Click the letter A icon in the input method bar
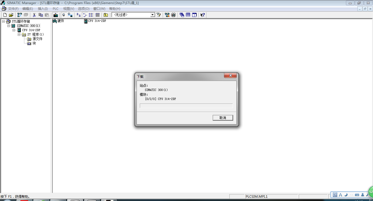This screenshot has width=373, height=201. [x=341, y=195]
